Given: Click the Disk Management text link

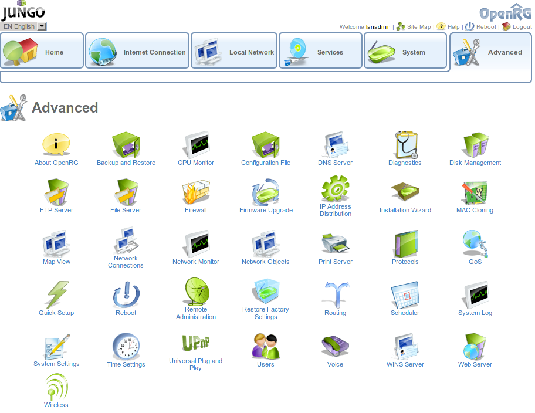Looking at the screenshot, I should (475, 163).
